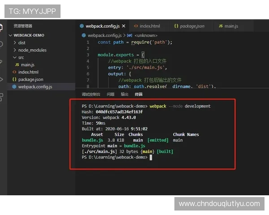Open the 输出 (Output) panel tab
The image size is (269, 215).
click(124, 95)
